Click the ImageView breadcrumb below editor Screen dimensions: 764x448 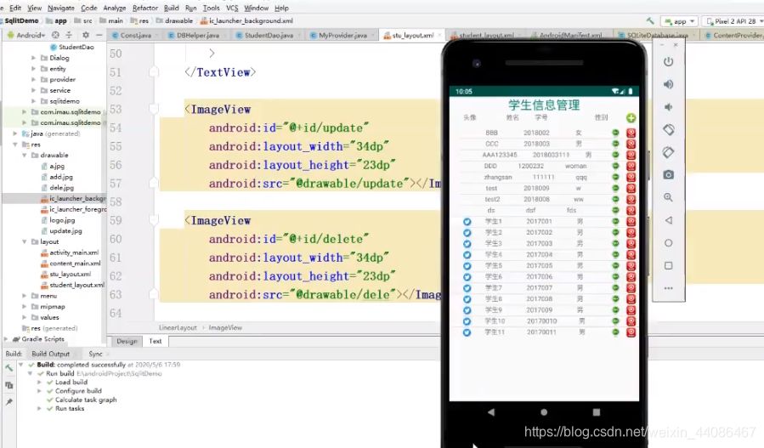point(225,327)
